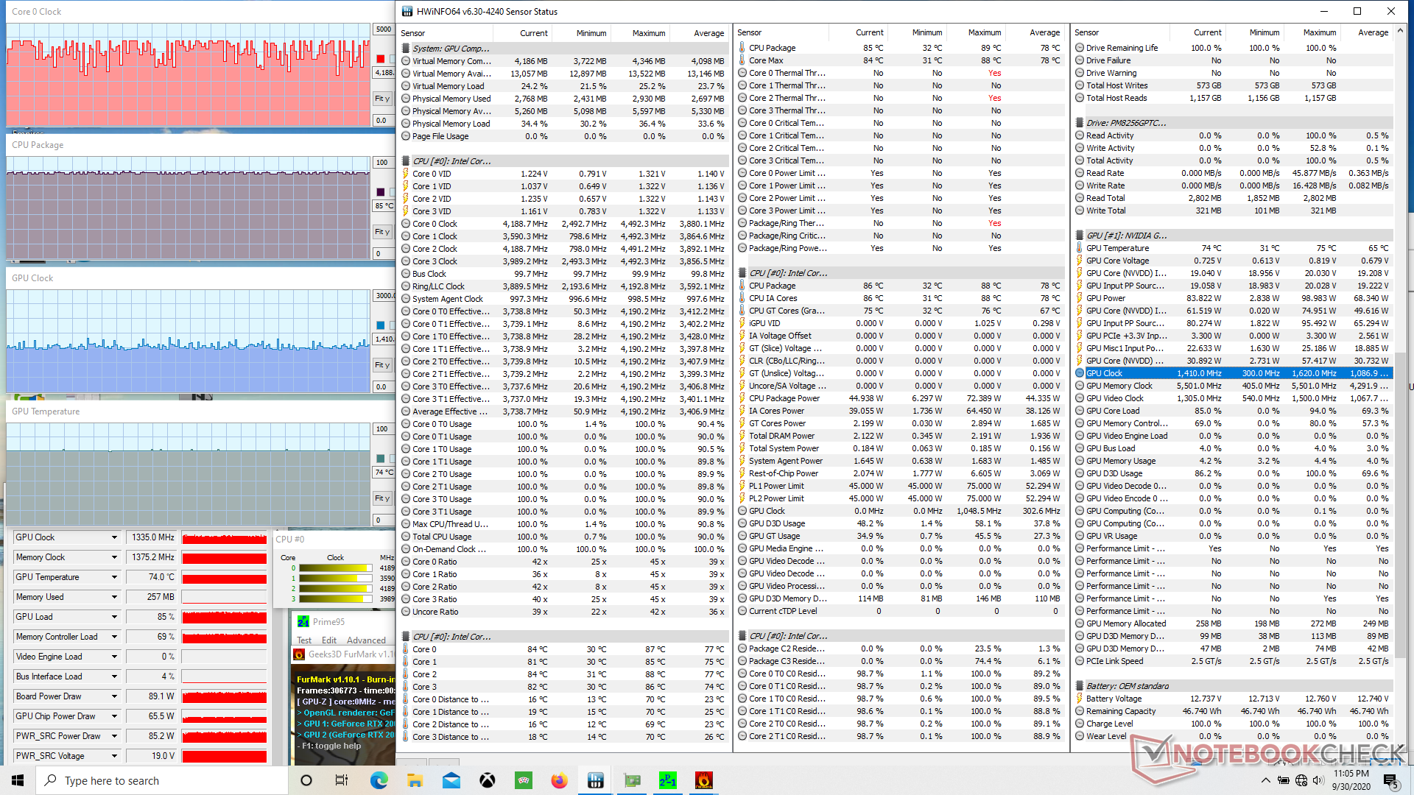Click the HWiNFO scrollbar up arrow
The image size is (1414, 795).
(1400, 32)
